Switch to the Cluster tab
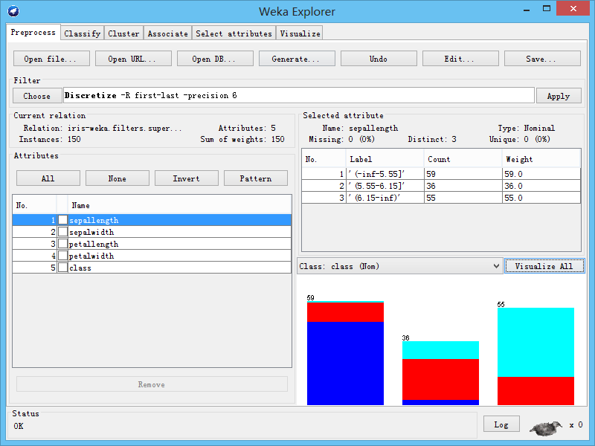 (123, 33)
